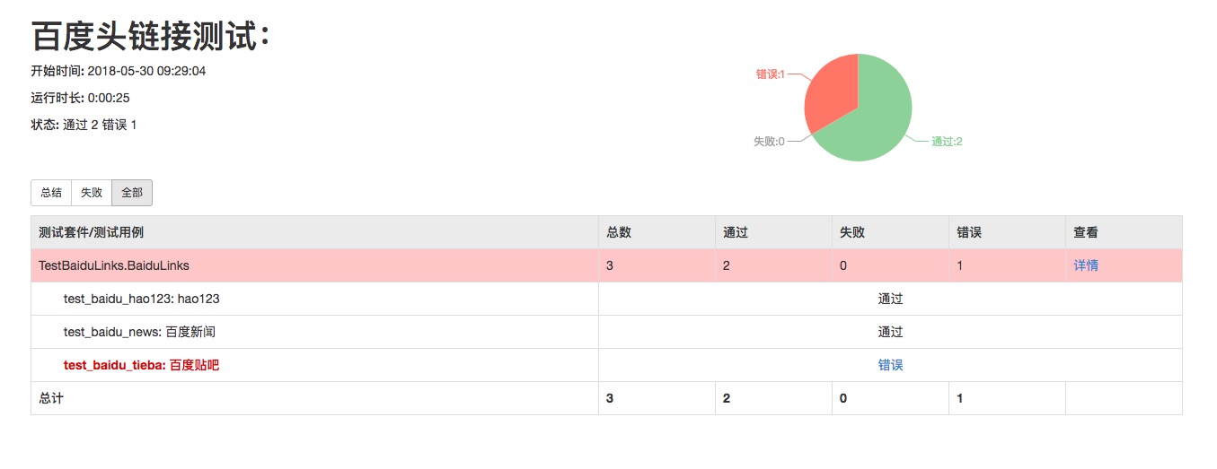Click the 失败:0 pie chart label
Screen dimensions: 1217x469
click(769, 142)
